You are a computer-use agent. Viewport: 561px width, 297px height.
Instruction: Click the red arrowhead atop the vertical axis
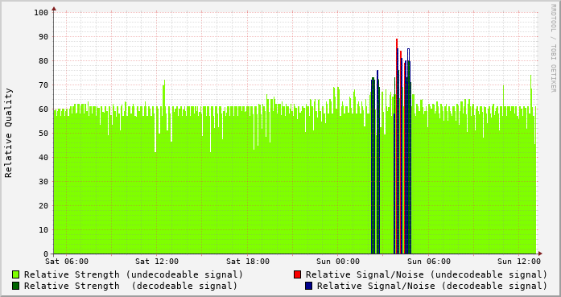[54, 9]
